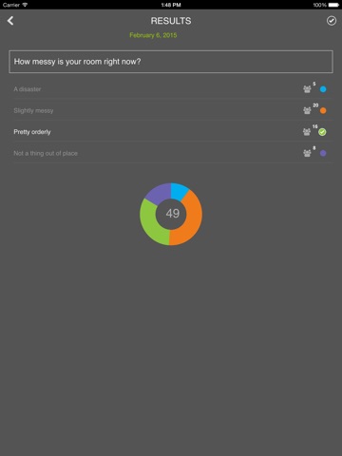The height and width of the screenshot is (456, 342).
Task: Open voters icon for 'Pretty orderly'
Action: (x=307, y=132)
